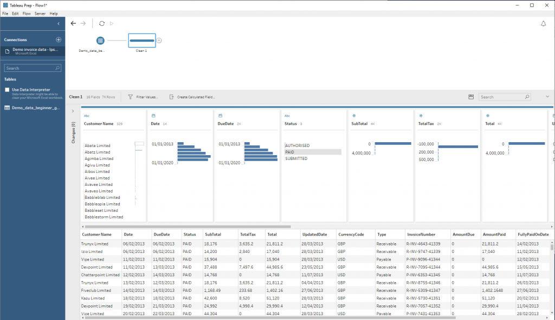The width and height of the screenshot is (555, 320).
Task: Select PAID value in Status field
Action: pos(313,152)
